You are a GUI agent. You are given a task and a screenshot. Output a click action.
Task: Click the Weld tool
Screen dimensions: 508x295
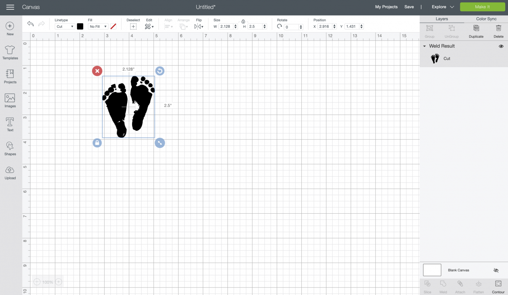pyautogui.click(x=443, y=287)
